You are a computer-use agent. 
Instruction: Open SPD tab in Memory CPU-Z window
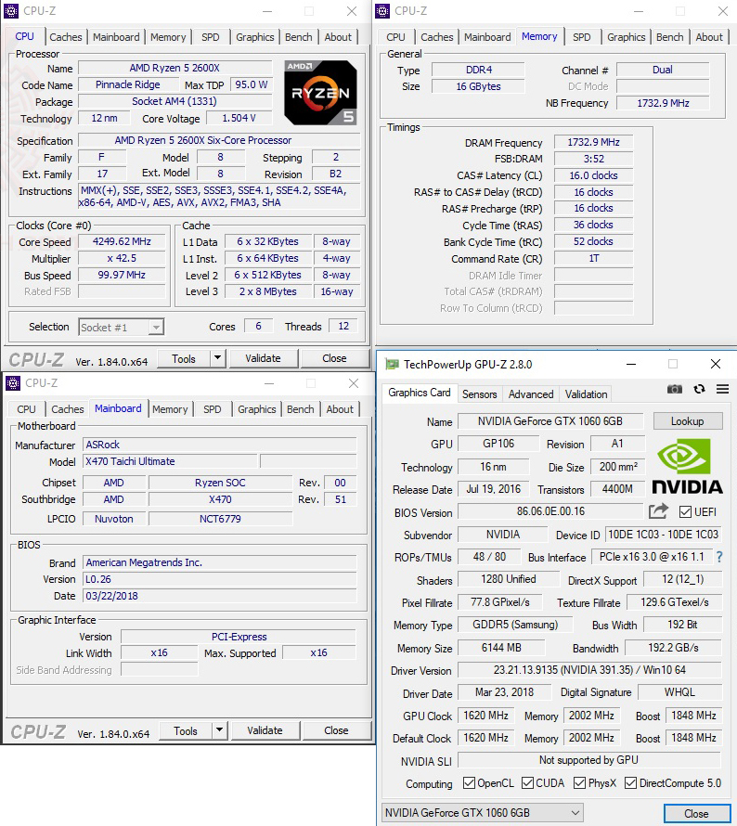pos(582,37)
